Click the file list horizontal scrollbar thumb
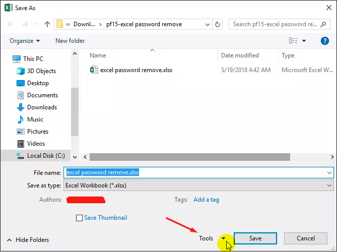The height and width of the screenshot is (252, 337). coord(190,157)
